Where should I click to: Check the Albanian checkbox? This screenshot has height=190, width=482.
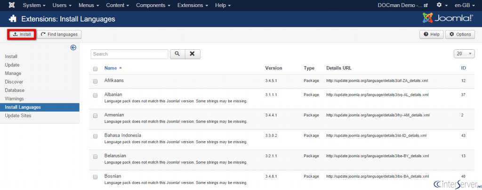point(95,95)
